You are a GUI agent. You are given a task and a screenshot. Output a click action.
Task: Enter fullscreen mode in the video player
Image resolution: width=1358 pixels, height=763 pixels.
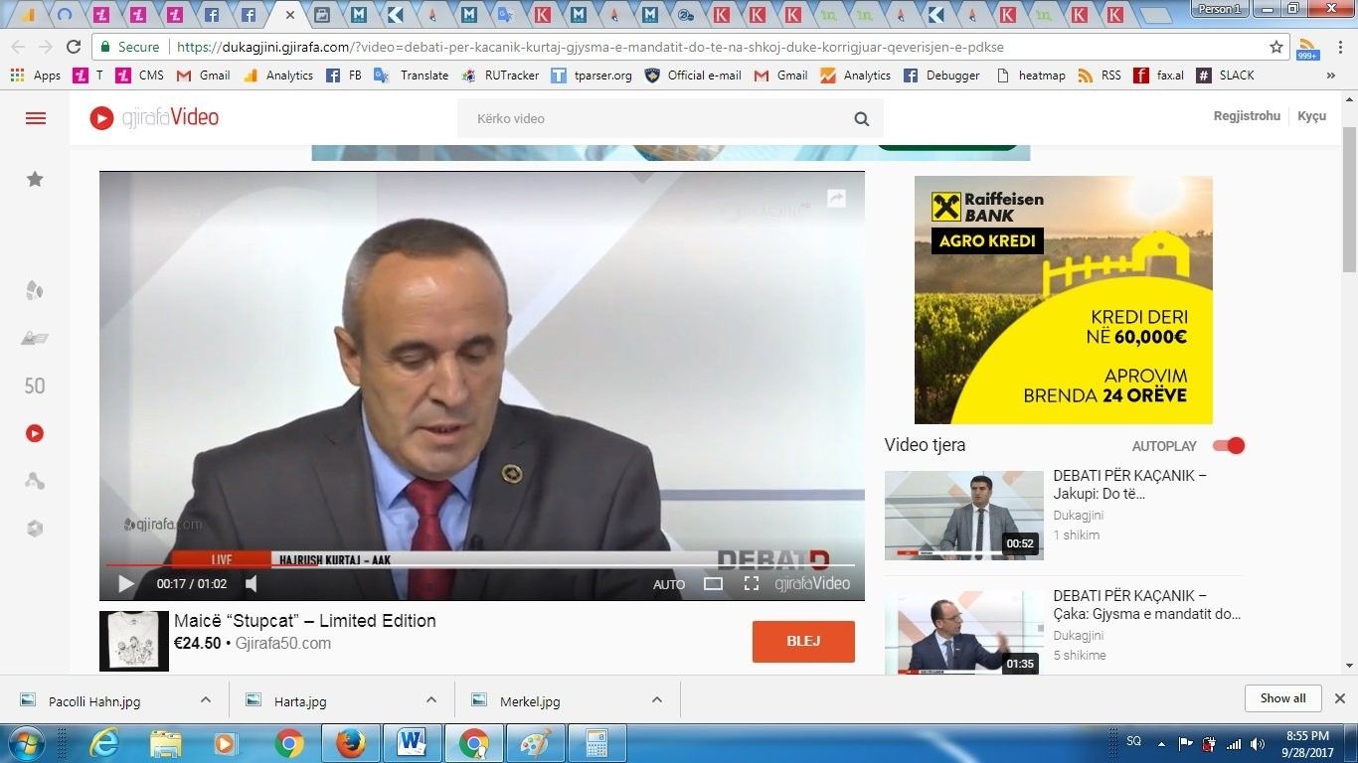752,584
